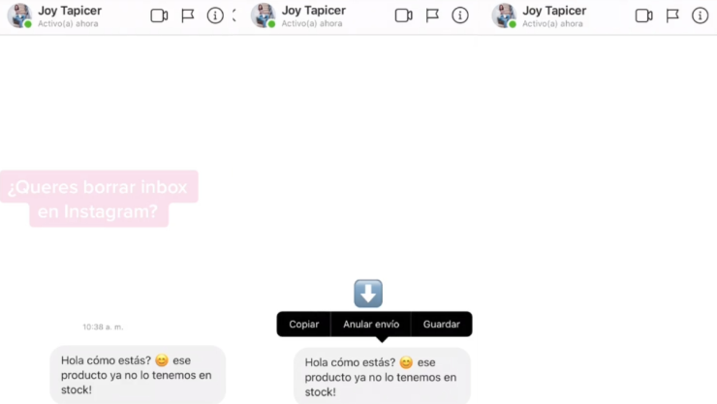
Task: Choose Guardar in message context menu
Action: [x=441, y=324]
